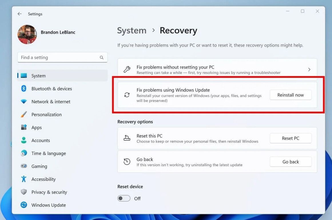
Task: Open Bluetooth & devices icon
Action: click(24, 88)
